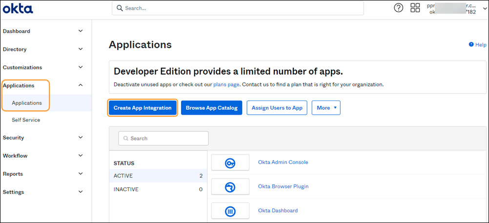
Task: Open the Okta Dashboard link
Action: pos(278,210)
